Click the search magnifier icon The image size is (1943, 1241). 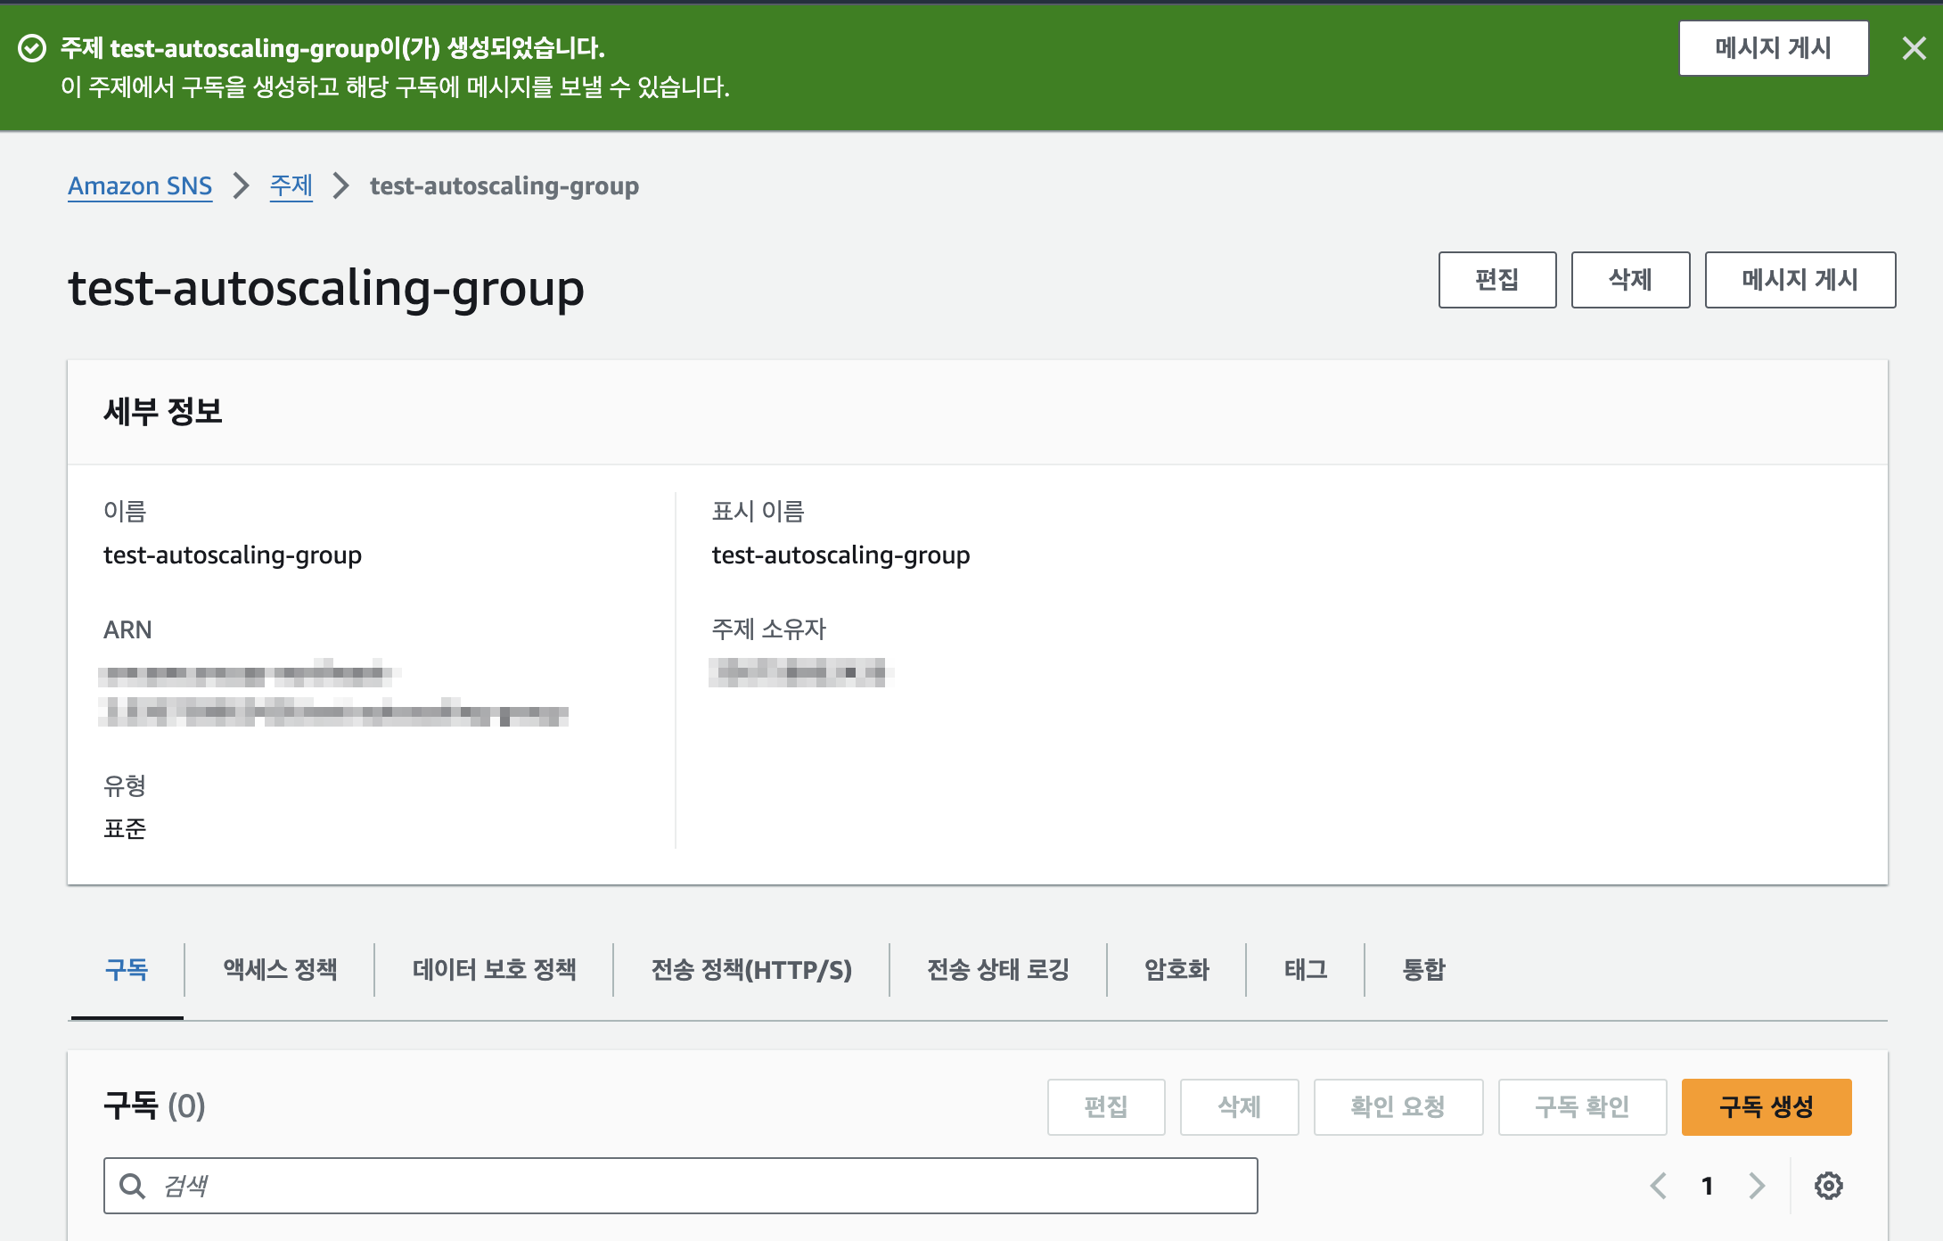[x=133, y=1186]
